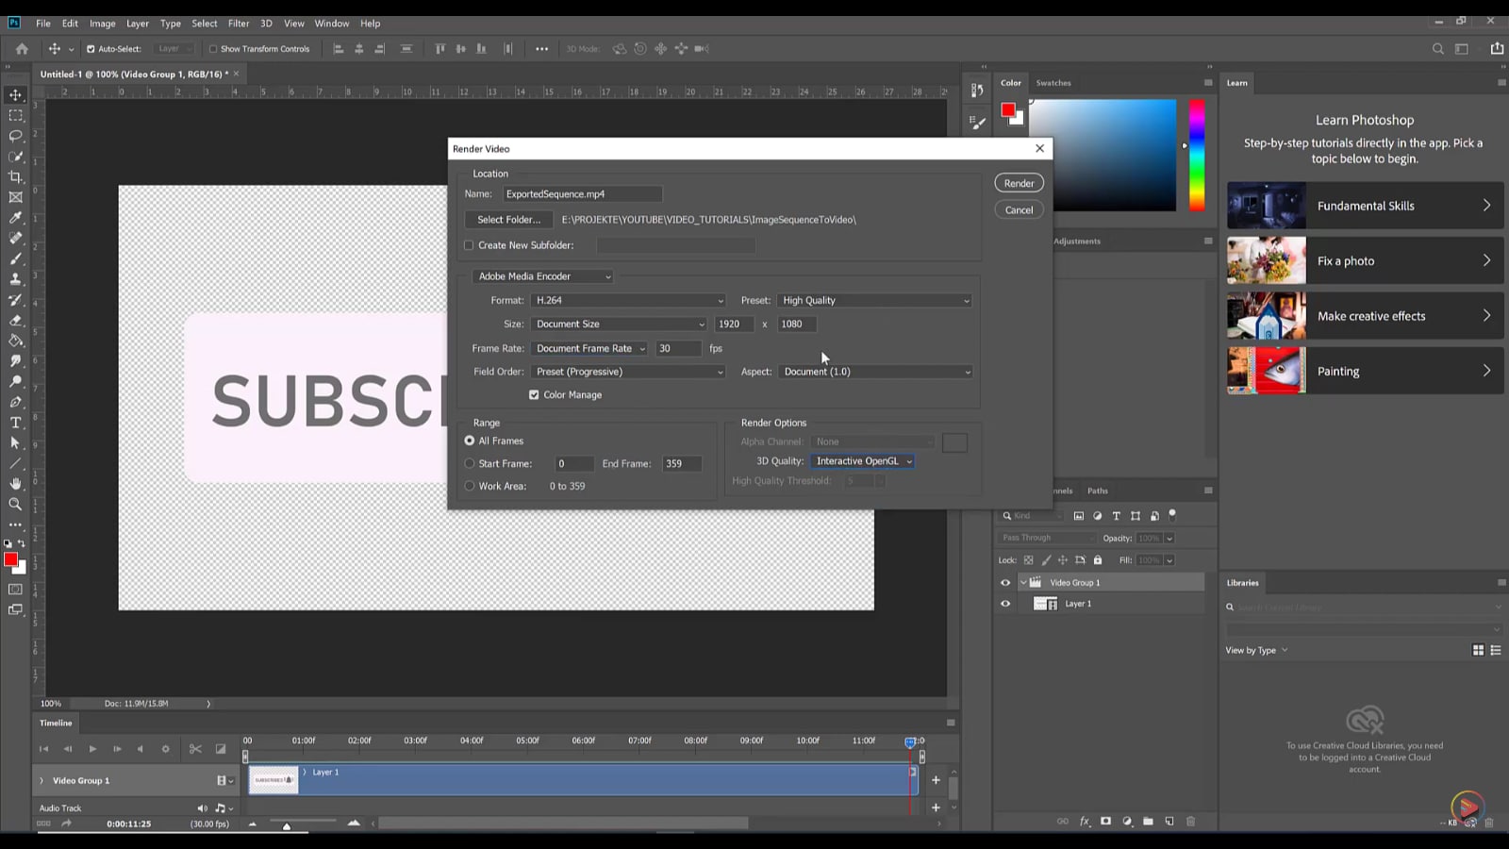Viewport: 1509px width, 849px height.
Task: Open the Aspect Document (1.0) dropdown
Action: pos(876,372)
